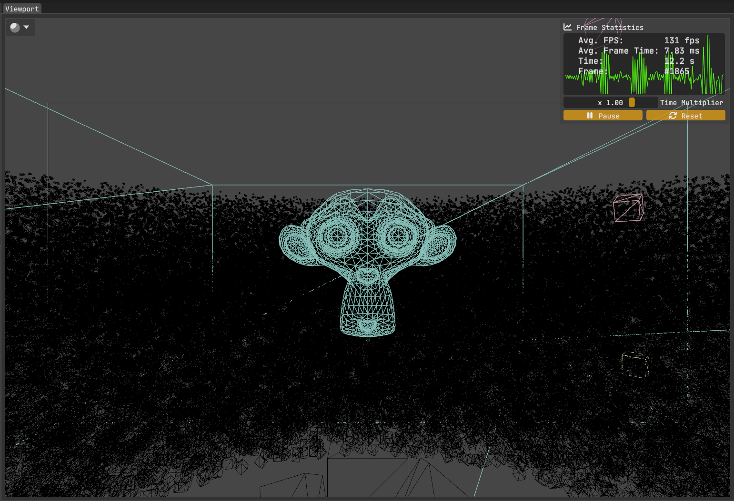The height and width of the screenshot is (501, 734).
Task: Click the 131 fps average readout
Action: 681,40
